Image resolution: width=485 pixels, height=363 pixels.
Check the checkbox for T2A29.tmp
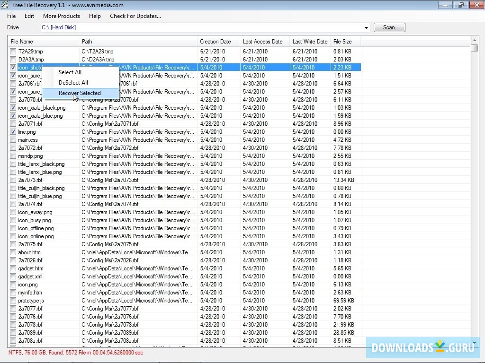13,51
